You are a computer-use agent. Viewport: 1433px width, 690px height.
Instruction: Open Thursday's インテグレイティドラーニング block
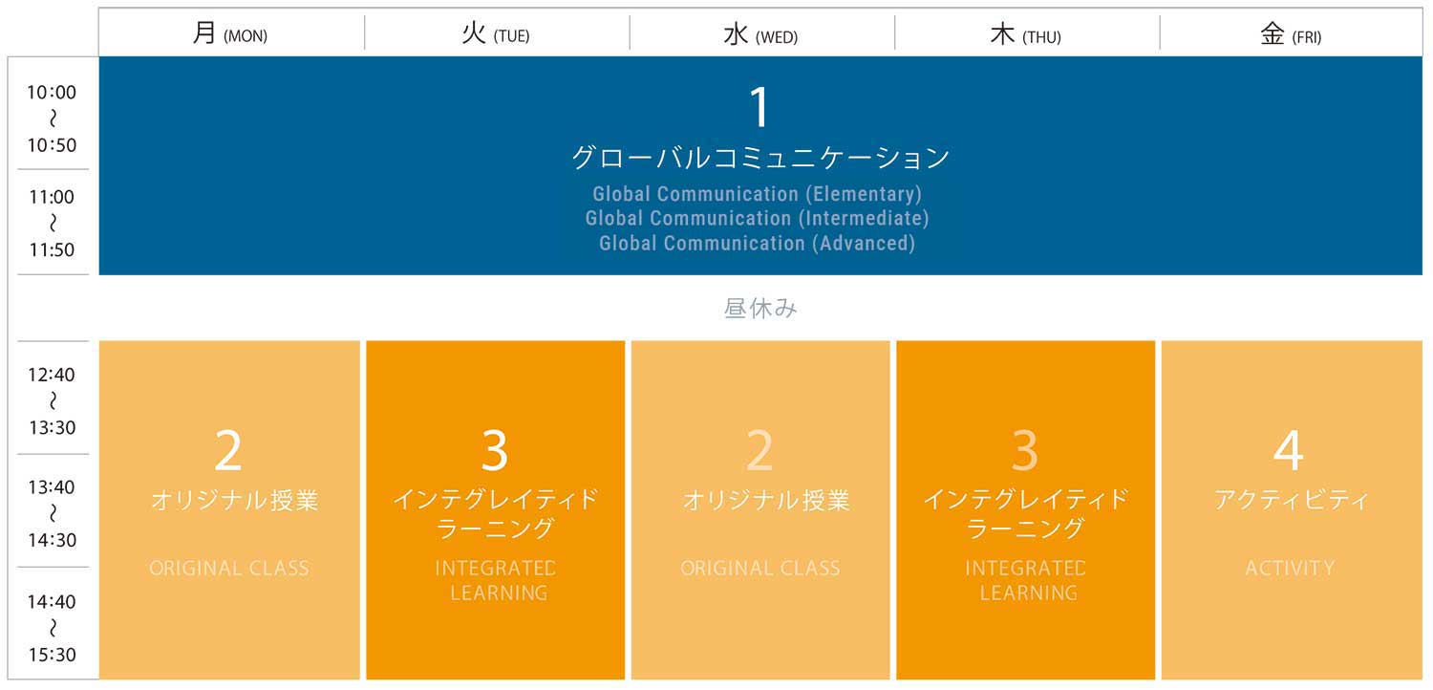pyautogui.click(x=1026, y=510)
